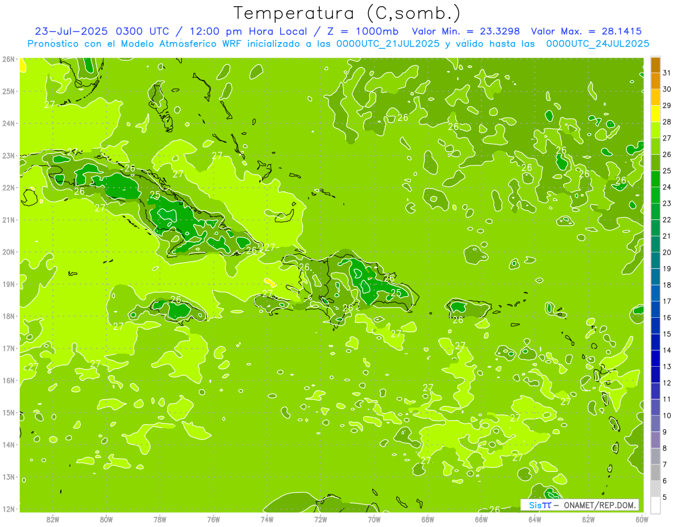Screen dimensions: 682x527
Task: Click the 76W longitude axis label
Action: pos(213,519)
